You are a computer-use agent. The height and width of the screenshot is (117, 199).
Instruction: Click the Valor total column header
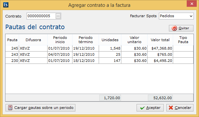(160, 40)
